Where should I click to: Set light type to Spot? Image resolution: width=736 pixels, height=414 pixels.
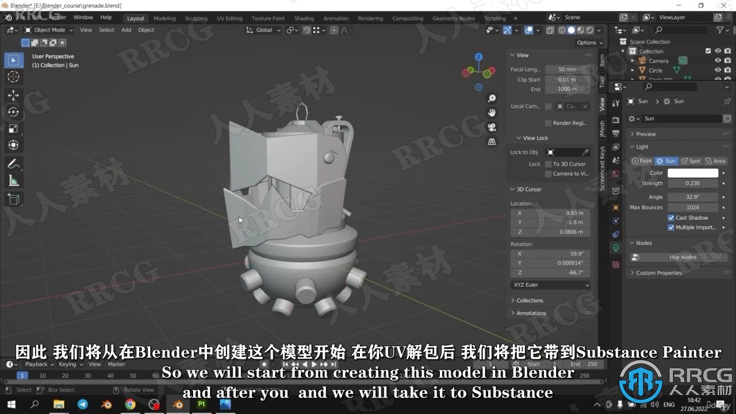[691, 162]
